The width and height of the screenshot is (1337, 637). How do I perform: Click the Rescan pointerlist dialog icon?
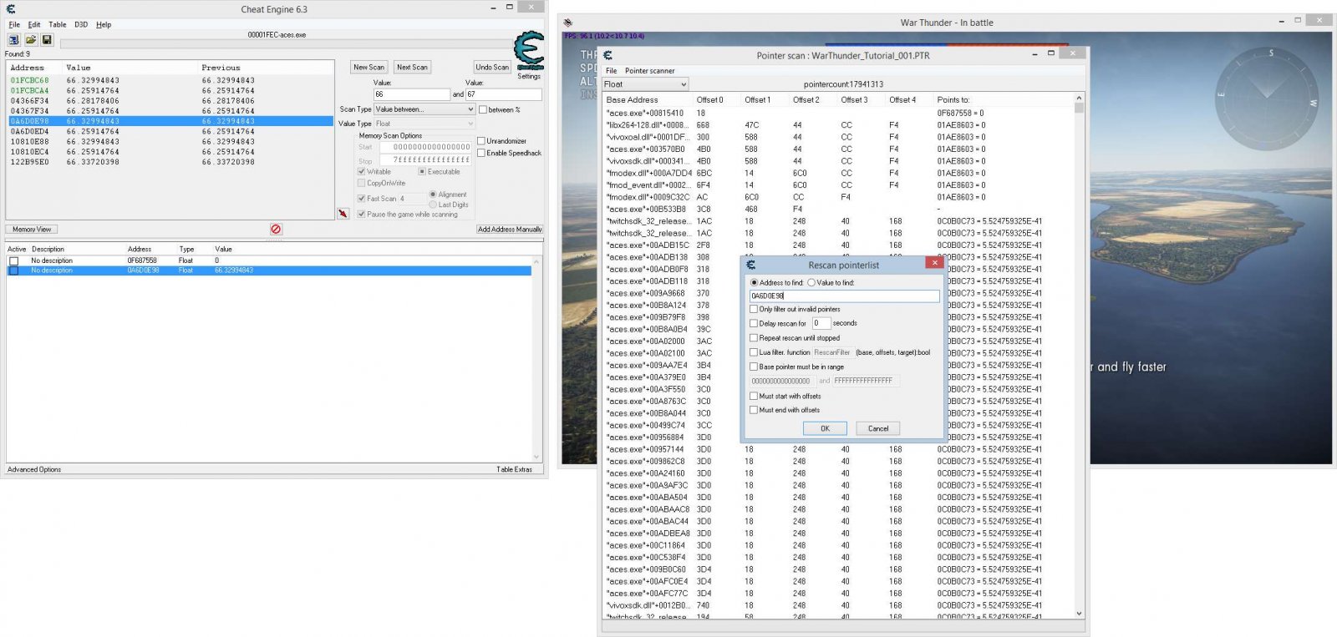(x=750, y=265)
